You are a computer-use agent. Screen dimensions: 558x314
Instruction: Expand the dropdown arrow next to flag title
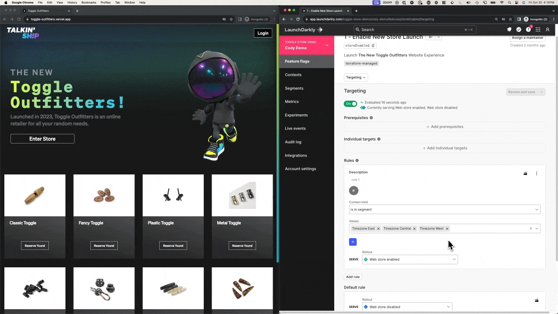(439, 37)
